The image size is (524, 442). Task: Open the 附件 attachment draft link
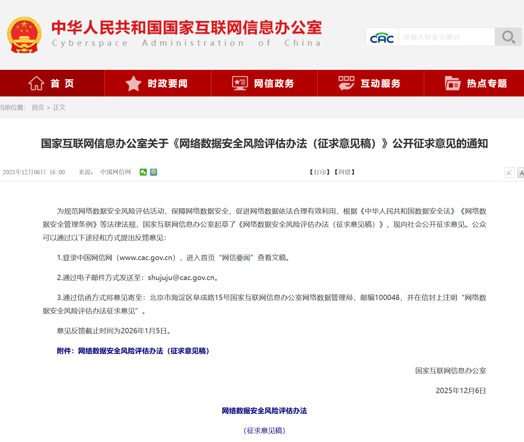click(133, 351)
